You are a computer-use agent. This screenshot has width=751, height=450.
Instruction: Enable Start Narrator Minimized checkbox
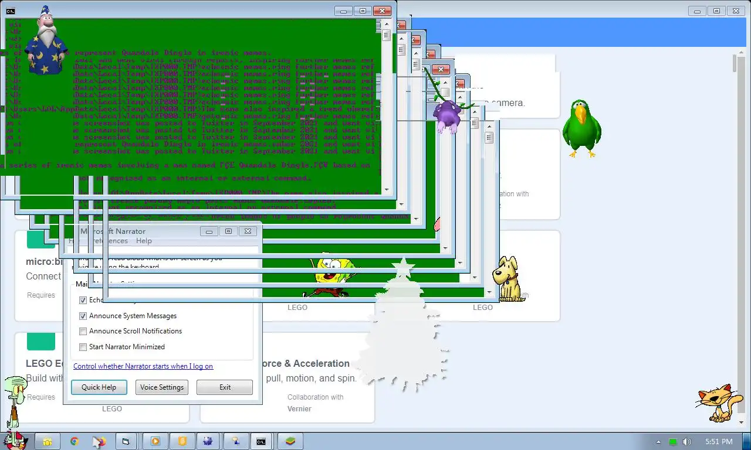point(83,347)
